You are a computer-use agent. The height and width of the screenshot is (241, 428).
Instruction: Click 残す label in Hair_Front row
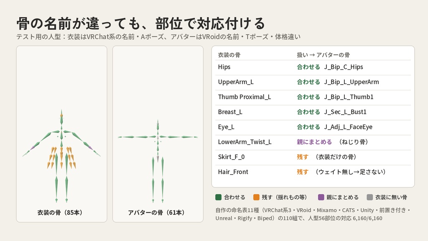[x=303, y=172]
